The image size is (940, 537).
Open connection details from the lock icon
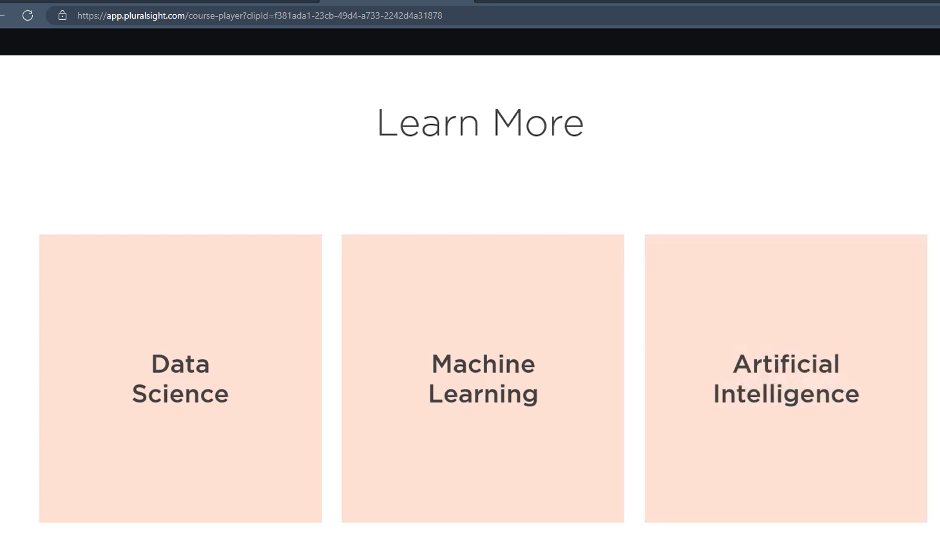[62, 15]
